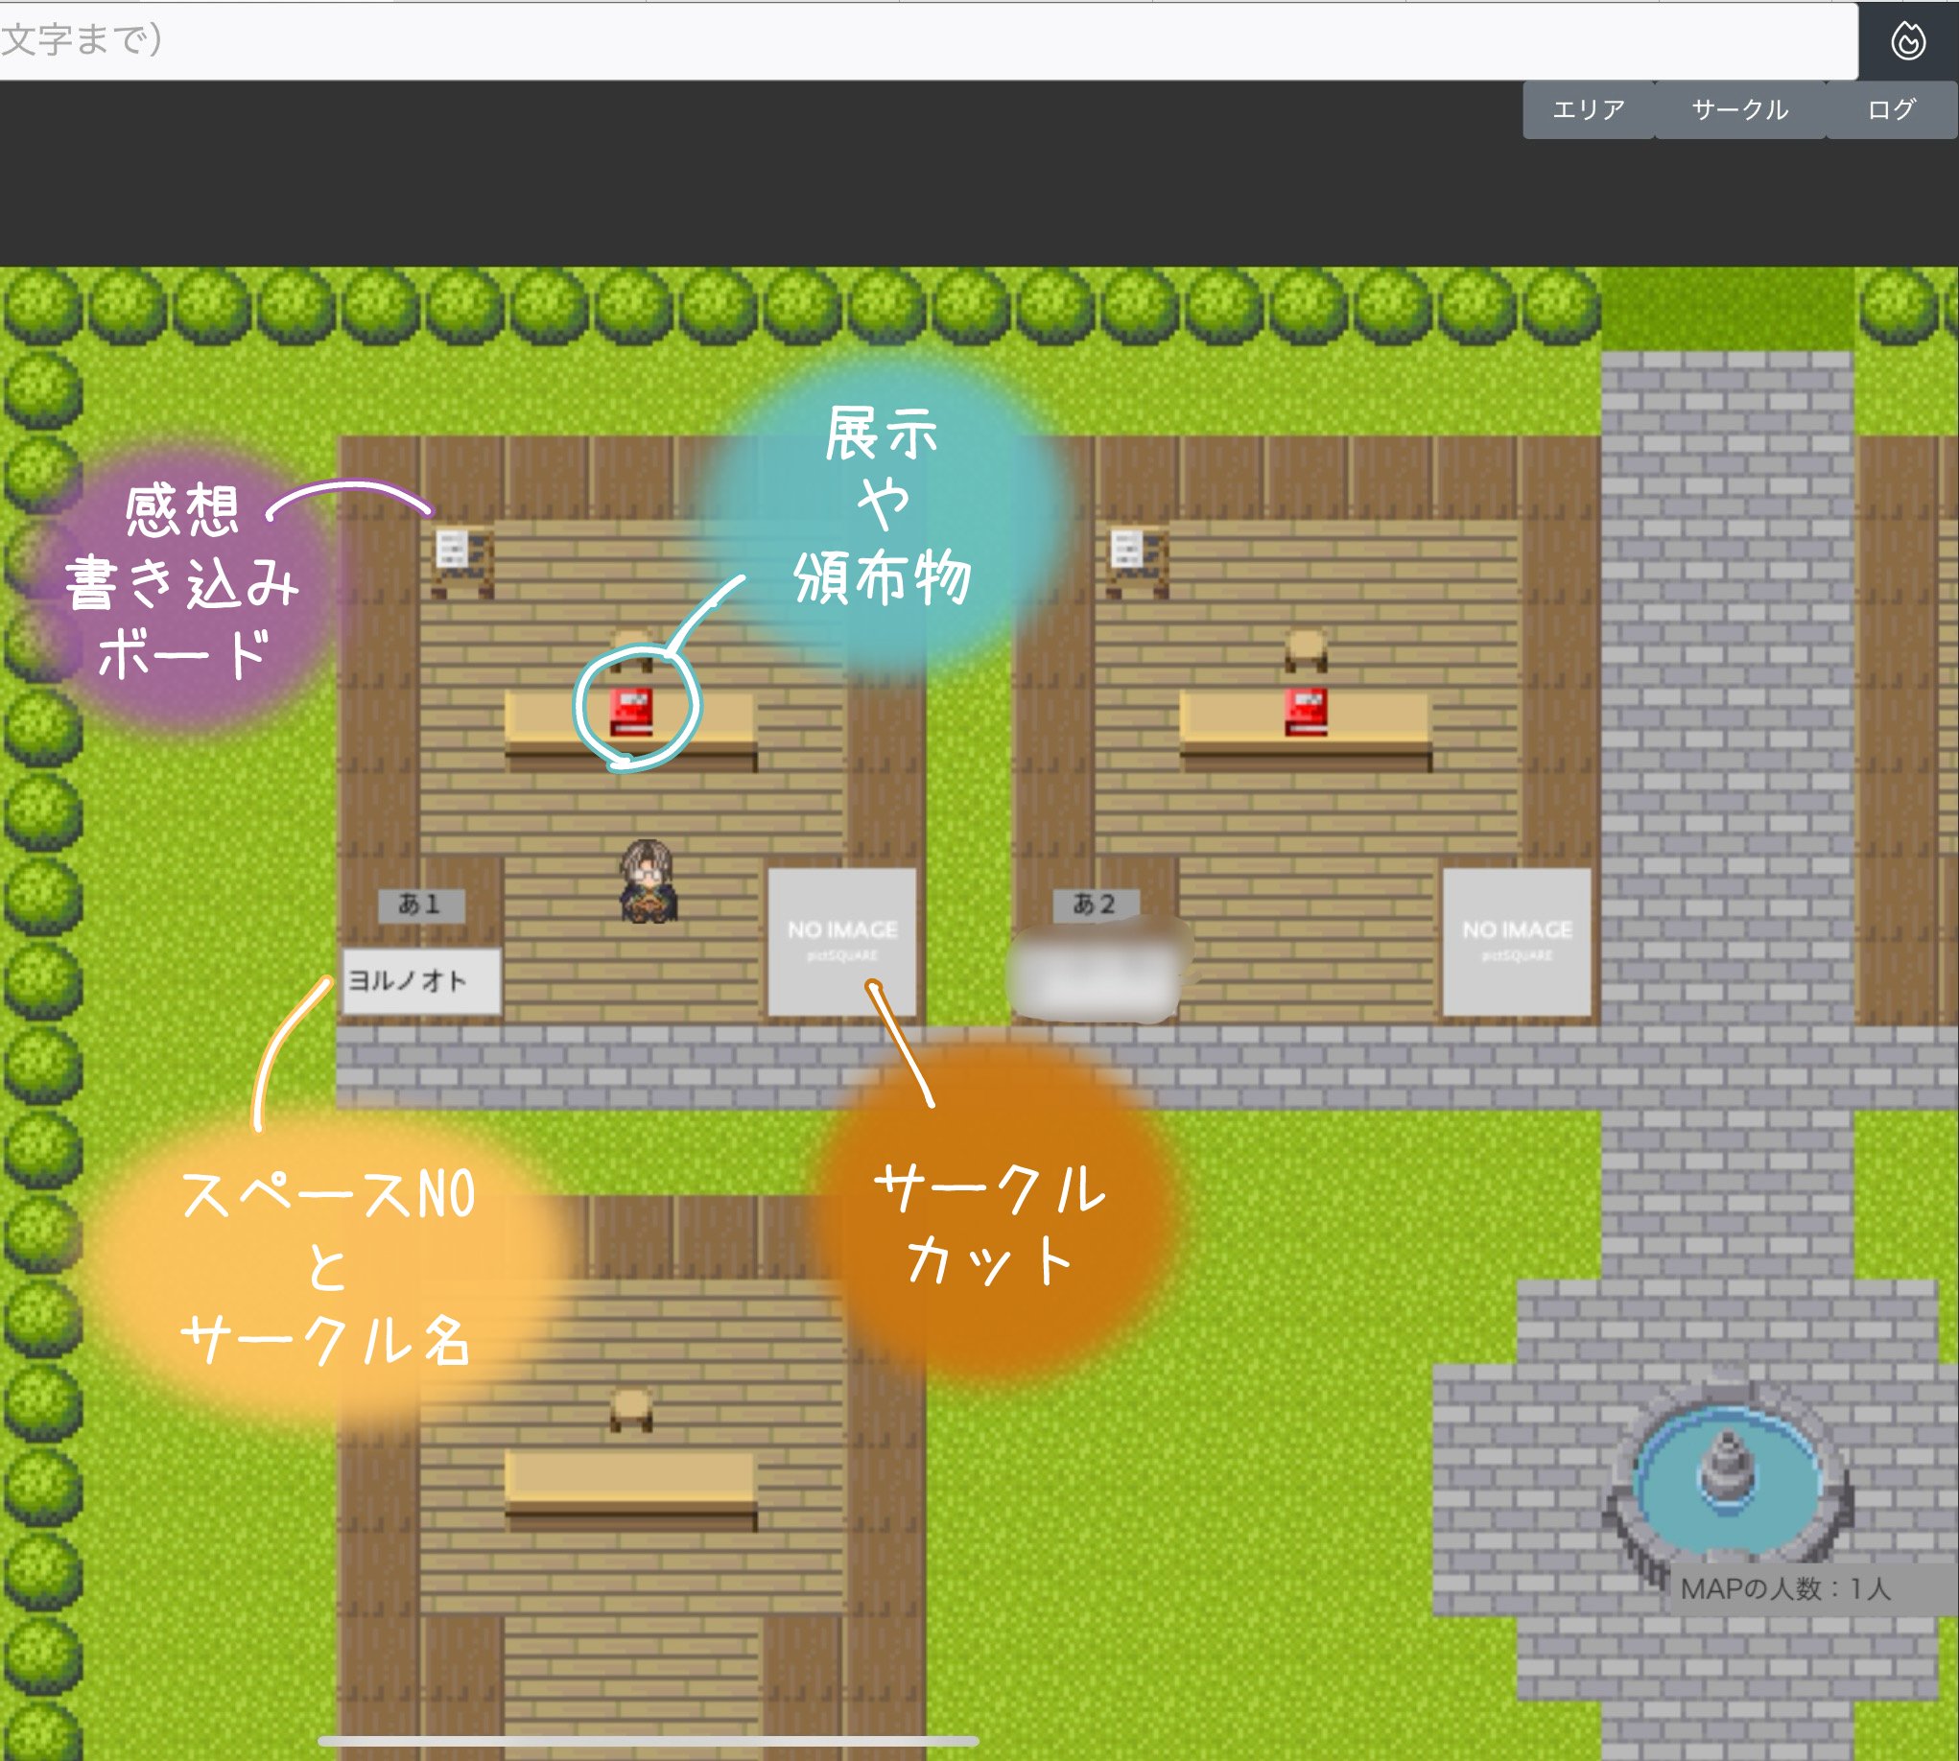Focus the chat message input field
The image size is (1959, 1761).
click(x=929, y=40)
